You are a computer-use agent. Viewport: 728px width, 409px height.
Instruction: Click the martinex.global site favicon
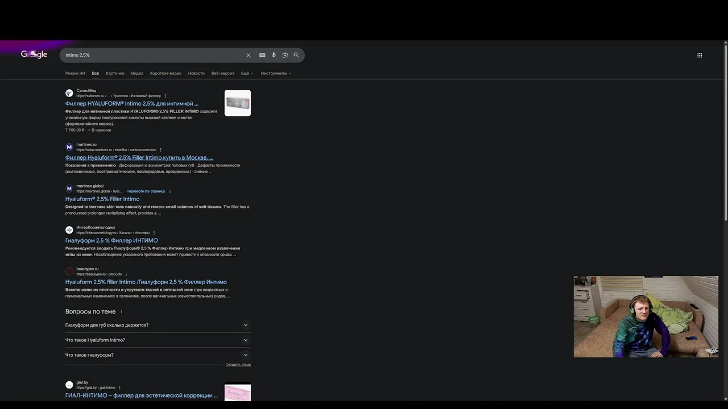pos(69,189)
